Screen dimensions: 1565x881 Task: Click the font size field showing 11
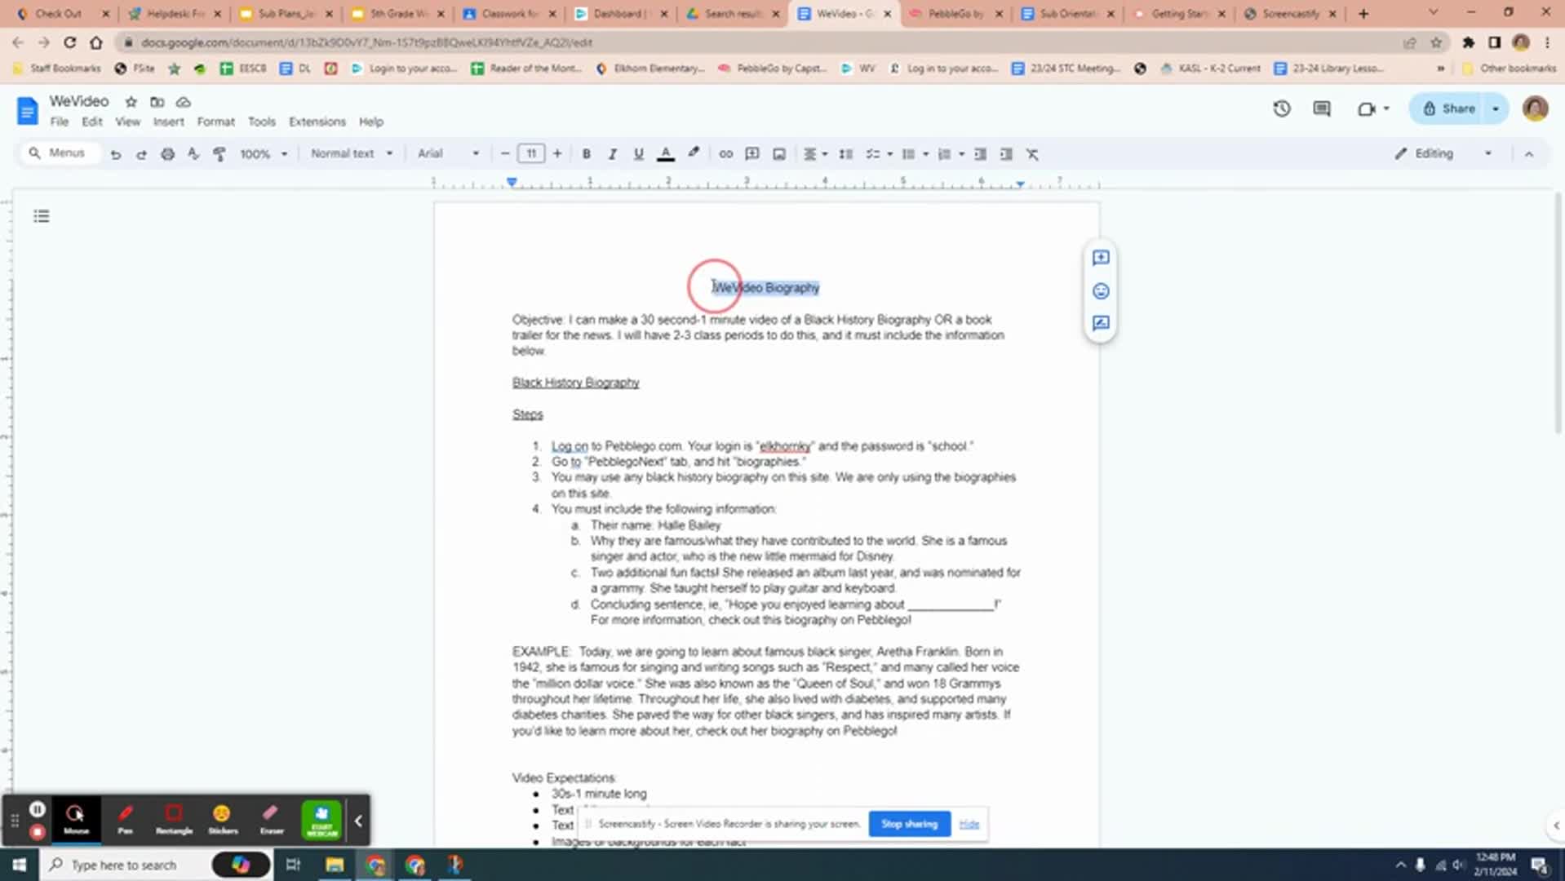[x=531, y=153]
